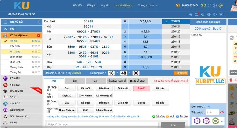
Task: Open the deposit dollar-sign icon
Action: click(x=215, y=6)
